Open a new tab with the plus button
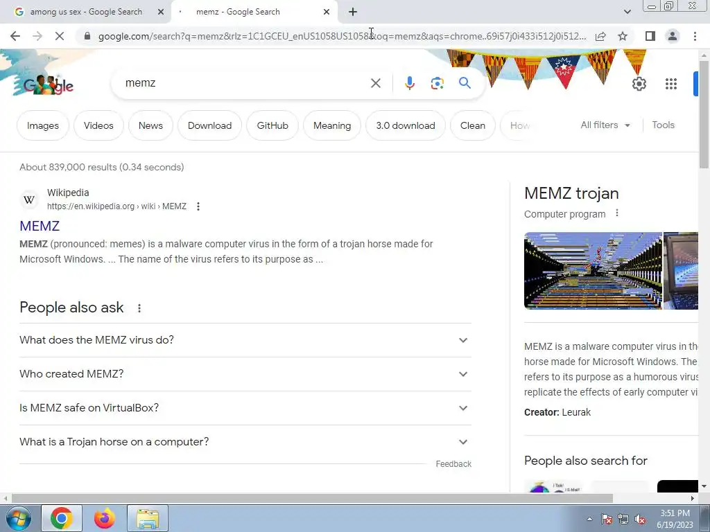This screenshot has width=710, height=532. pos(353,12)
